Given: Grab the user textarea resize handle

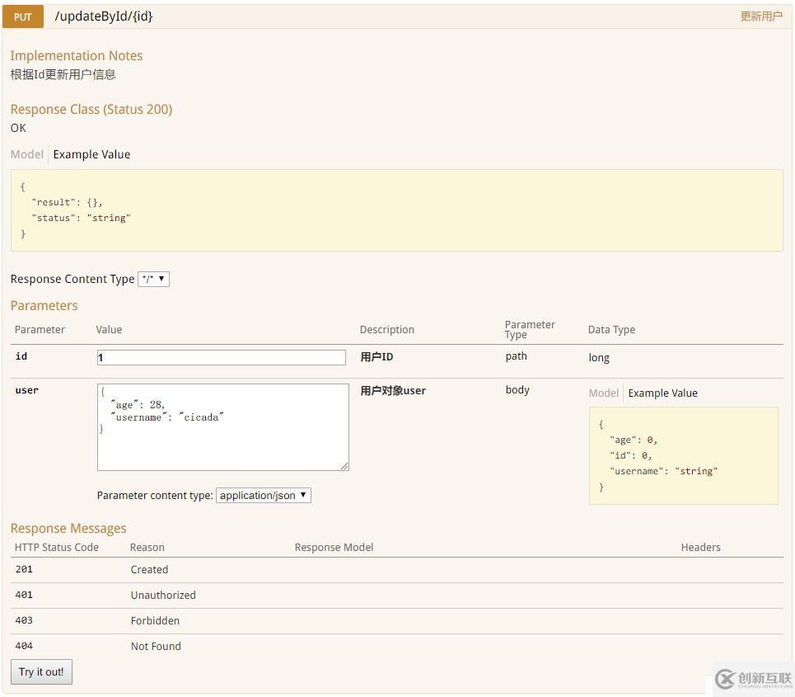Looking at the screenshot, I should tap(344, 466).
